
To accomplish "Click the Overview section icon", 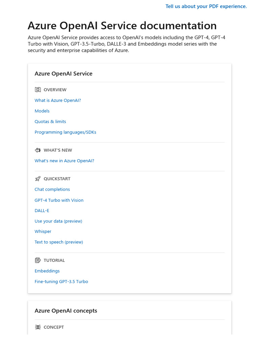I will pos(38,90).
